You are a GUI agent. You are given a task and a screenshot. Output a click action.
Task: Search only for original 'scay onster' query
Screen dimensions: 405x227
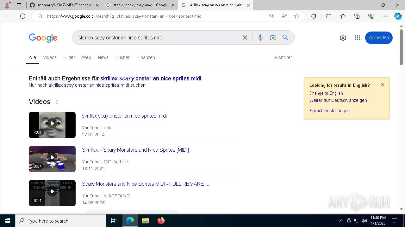coord(89,85)
